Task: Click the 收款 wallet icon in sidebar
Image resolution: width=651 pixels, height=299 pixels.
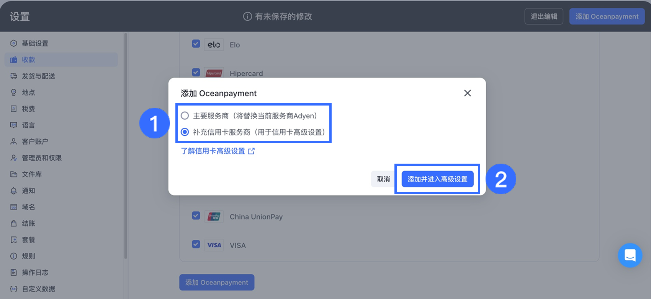Action: 14,60
